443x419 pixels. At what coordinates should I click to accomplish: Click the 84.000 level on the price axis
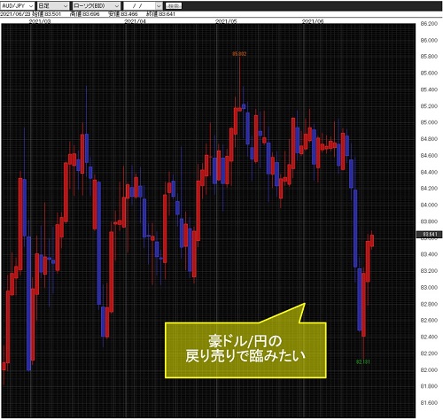(x=429, y=205)
